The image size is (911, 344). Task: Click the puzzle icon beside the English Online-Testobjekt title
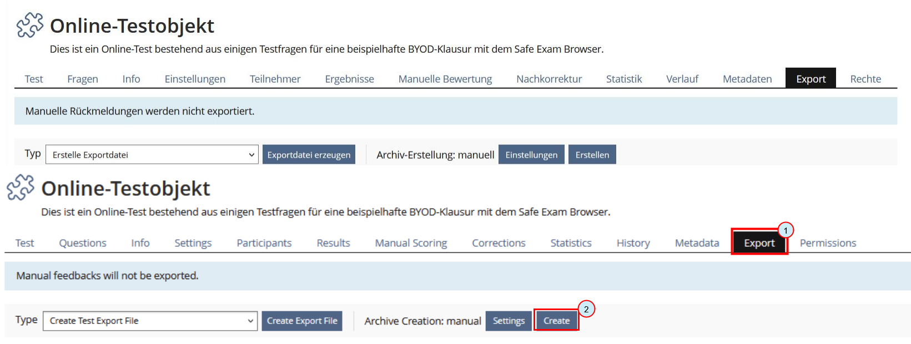(x=21, y=188)
